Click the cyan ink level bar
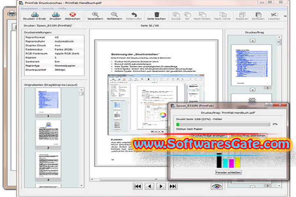The image size is (296, 197). click(225, 163)
